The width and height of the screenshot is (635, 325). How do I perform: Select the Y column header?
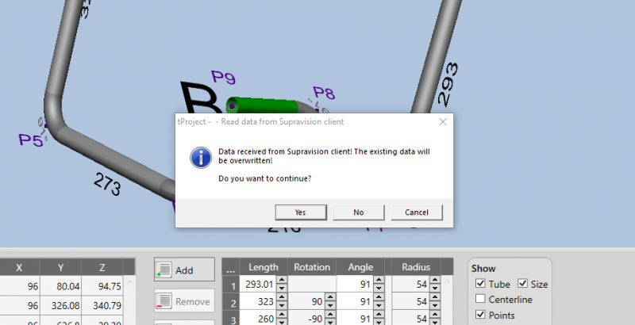click(x=60, y=268)
